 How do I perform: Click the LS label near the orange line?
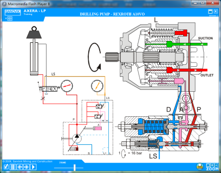point(53,74)
